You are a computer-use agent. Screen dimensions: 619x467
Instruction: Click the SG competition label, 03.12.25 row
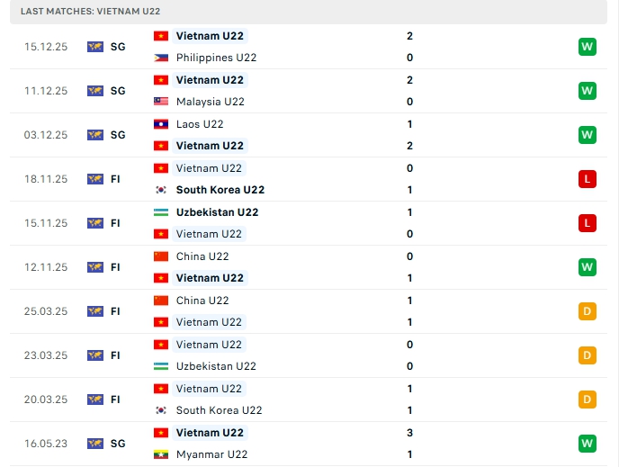coord(118,135)
